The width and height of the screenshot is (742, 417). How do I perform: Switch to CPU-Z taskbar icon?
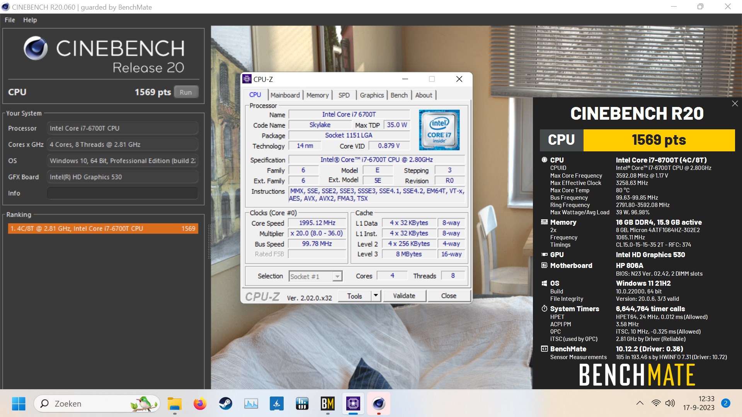tap(353, 404)
